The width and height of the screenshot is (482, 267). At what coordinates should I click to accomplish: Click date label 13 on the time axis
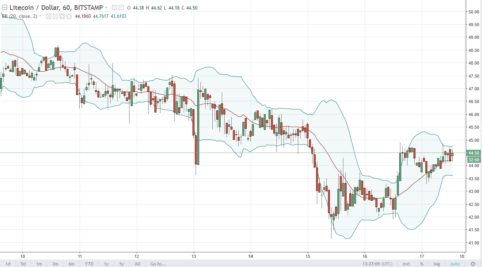194,256
